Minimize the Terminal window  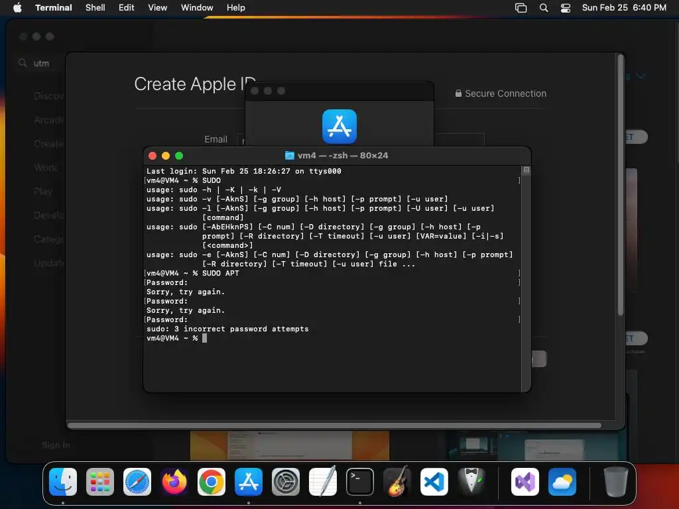tap(165, 156)
